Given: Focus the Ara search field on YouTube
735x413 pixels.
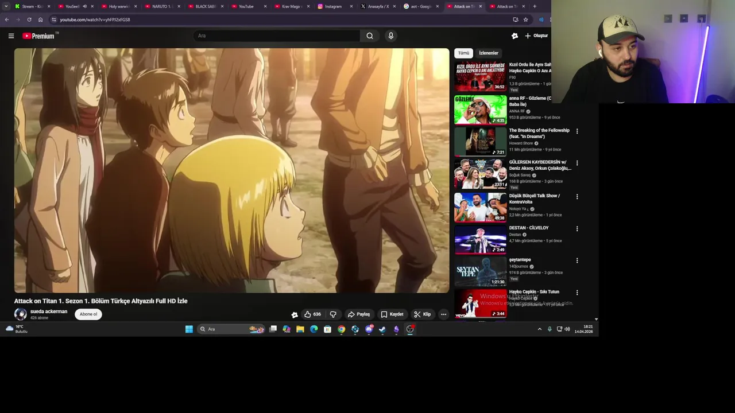Looking at the screenshot, I should coord(277,36).
